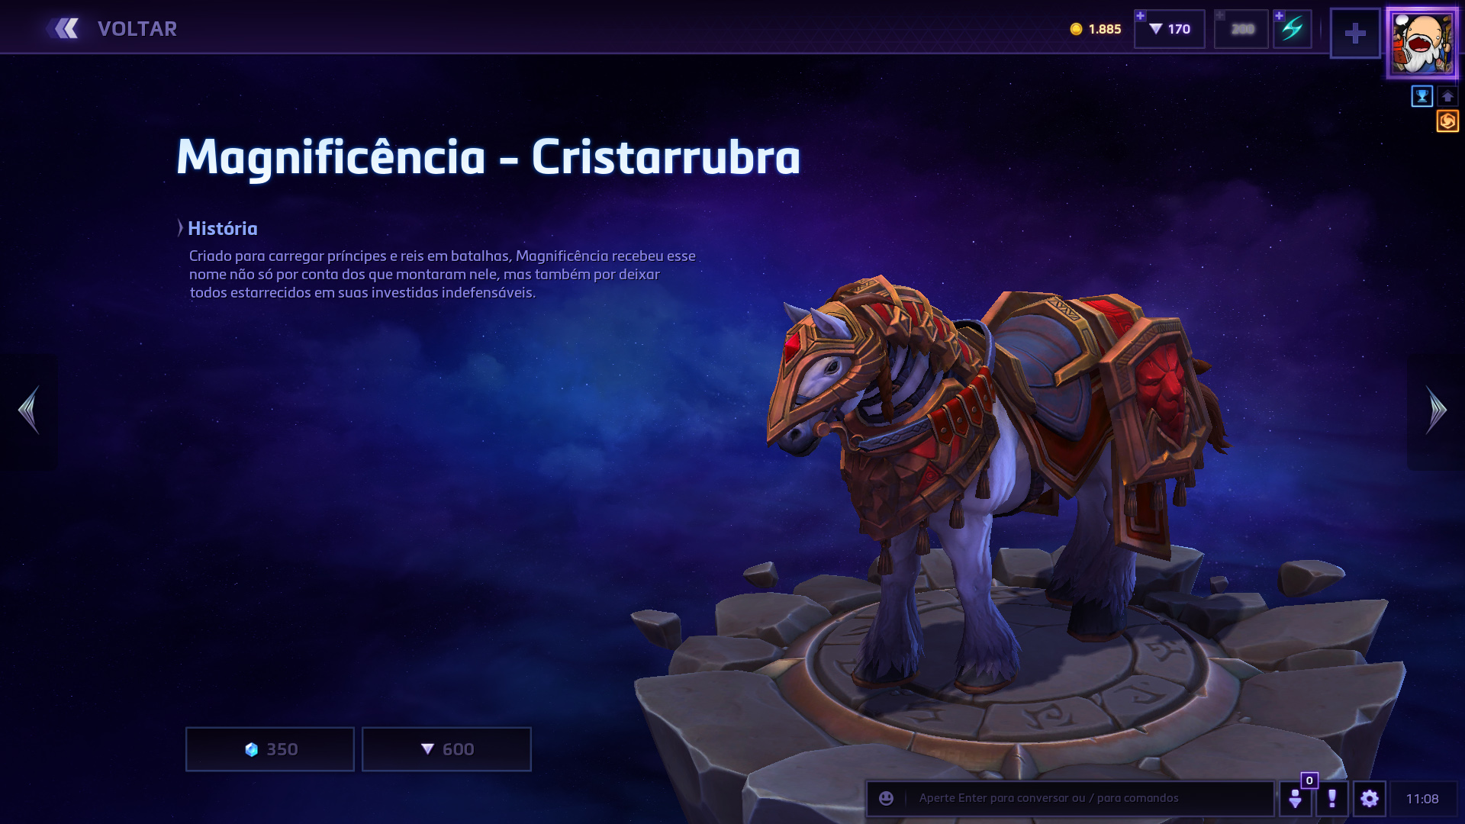1465x824 pixels.
Task: Show the next mount with right arrow
Action: click(1436, 410)
